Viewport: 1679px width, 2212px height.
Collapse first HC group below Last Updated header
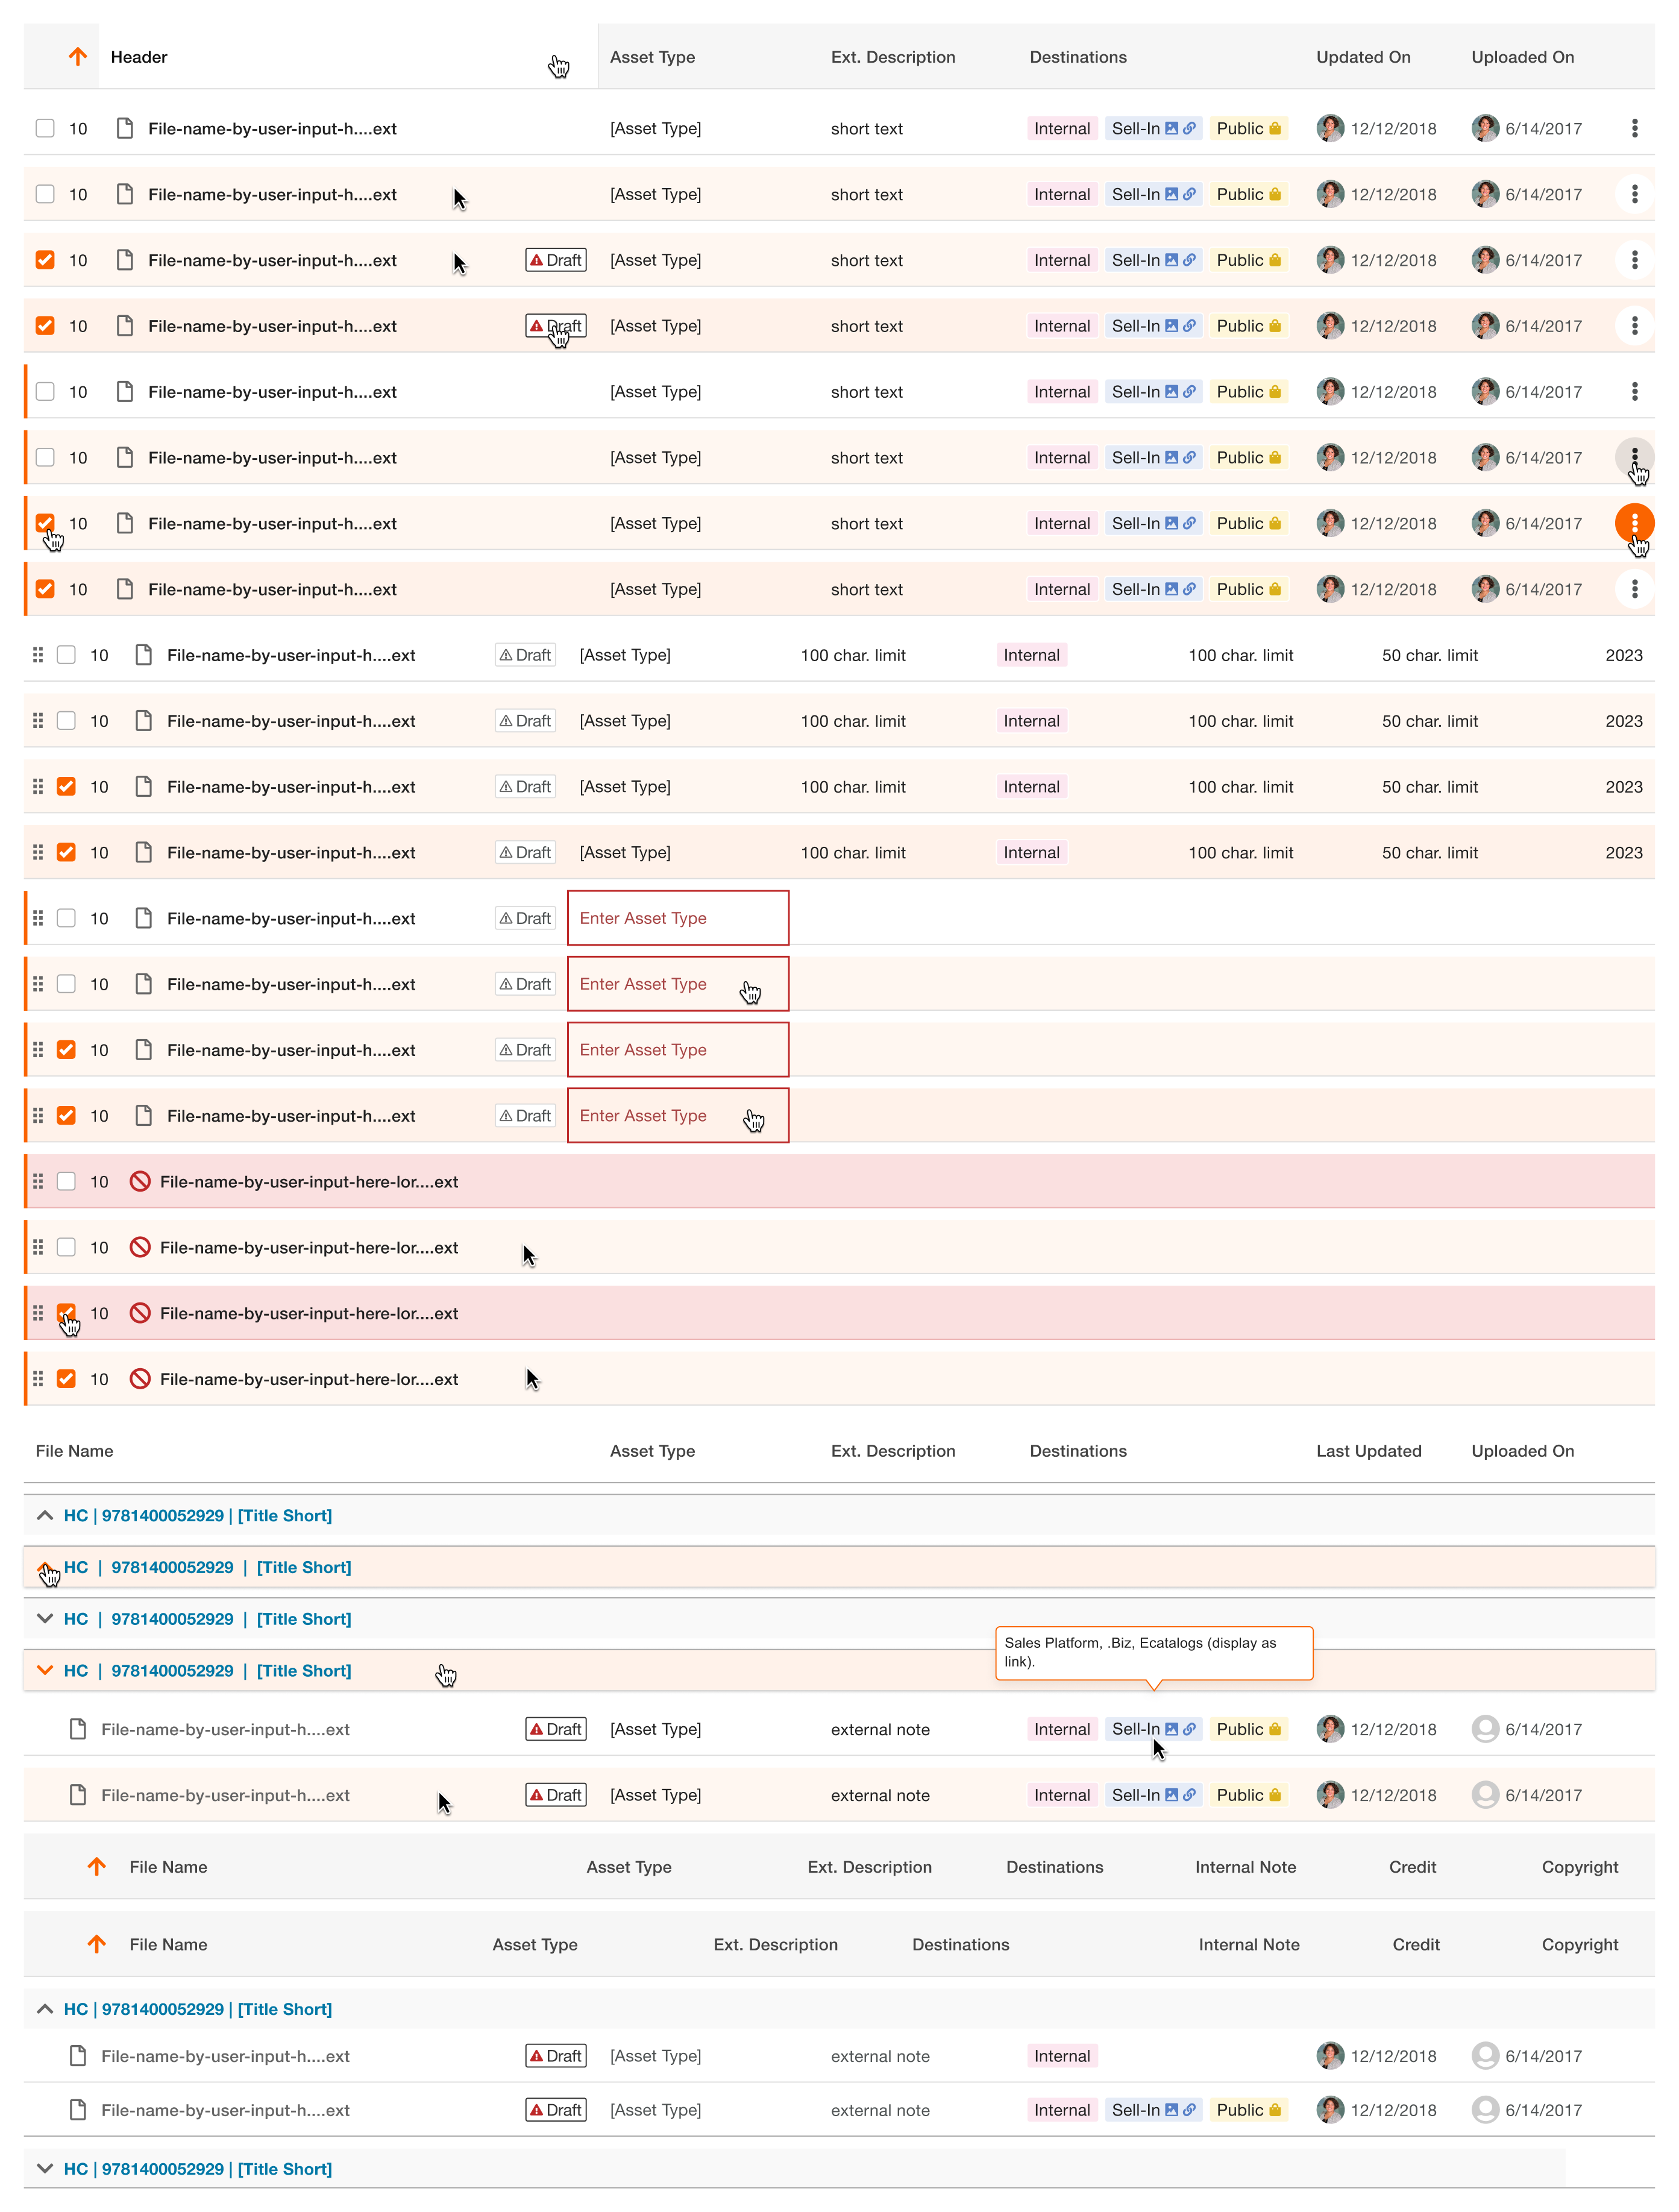(x=45, y=1515)
